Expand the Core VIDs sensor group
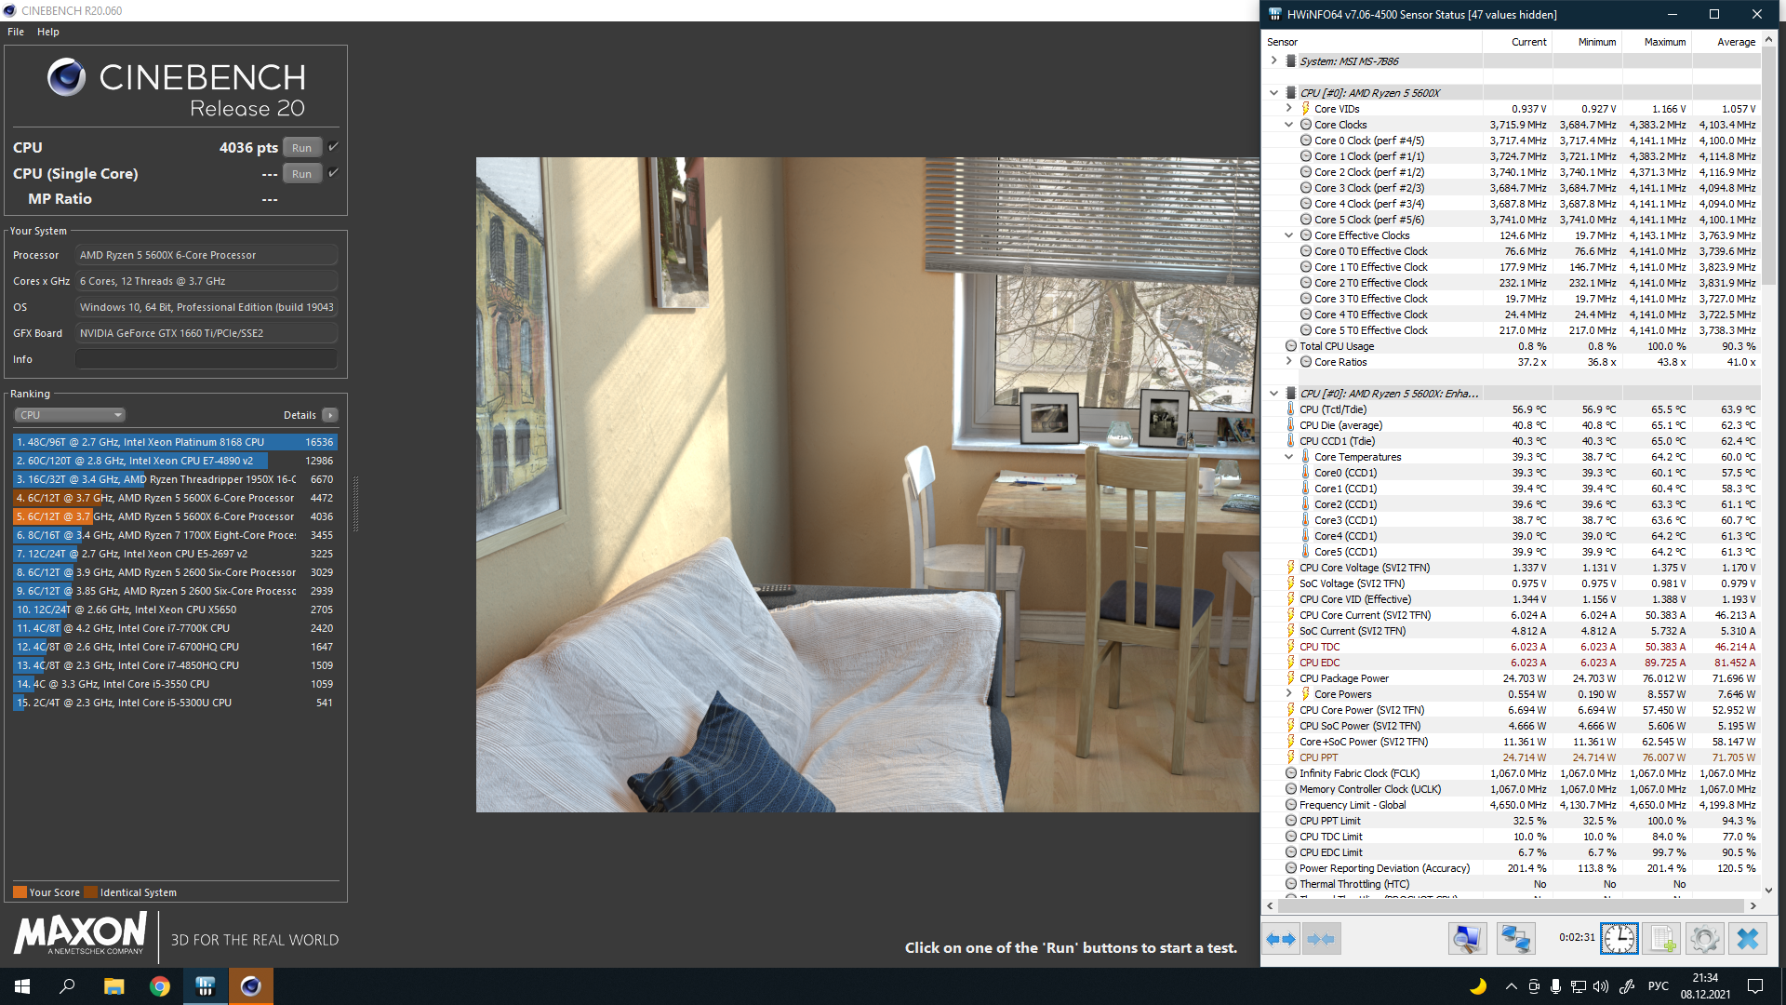 (x=1288, y=109)
